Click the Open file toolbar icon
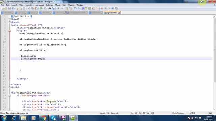 pos(6,8)
